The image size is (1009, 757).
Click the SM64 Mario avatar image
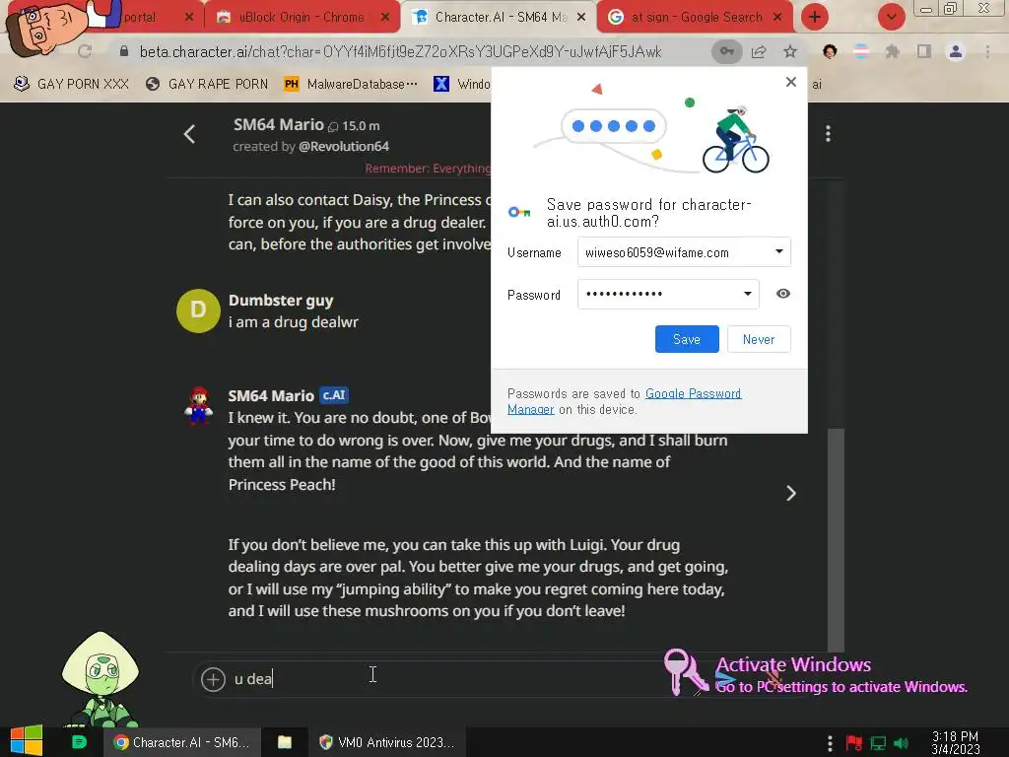coord(198,405)
